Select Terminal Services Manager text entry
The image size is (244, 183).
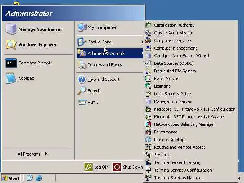178,178
